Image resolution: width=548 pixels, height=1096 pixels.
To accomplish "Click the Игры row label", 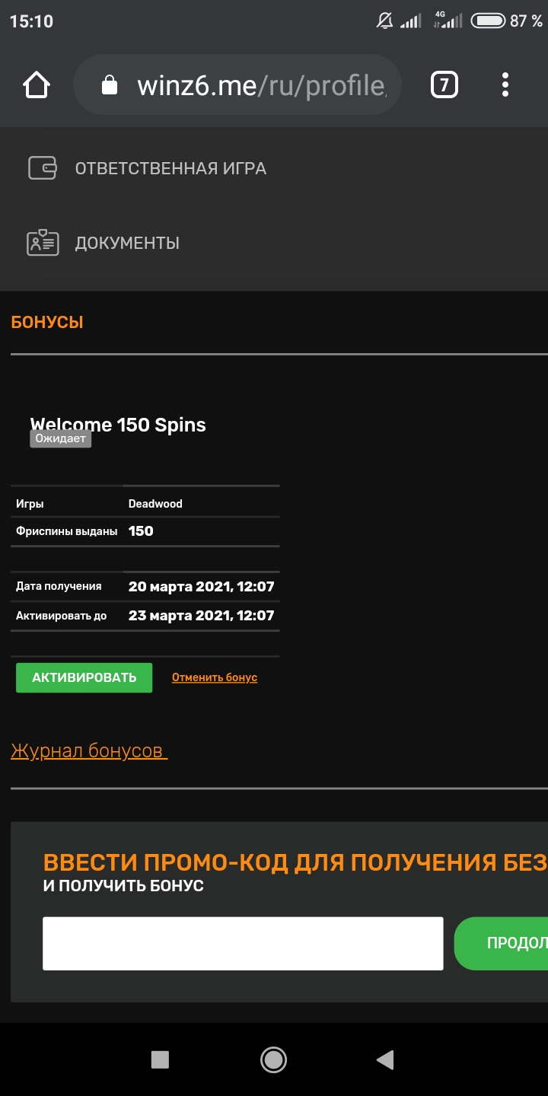I will (x=30, y=504).
